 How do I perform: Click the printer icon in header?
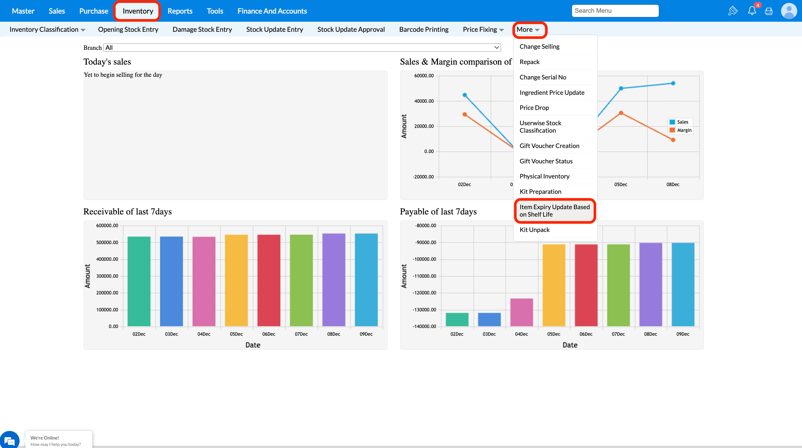coord(769,11)
